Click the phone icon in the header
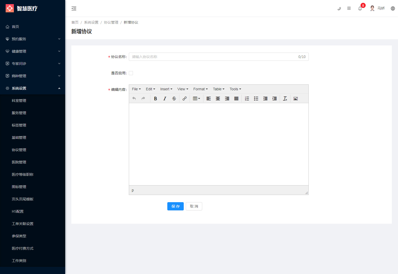Screen dimensions: 398x274 click(x=339, y=8)
